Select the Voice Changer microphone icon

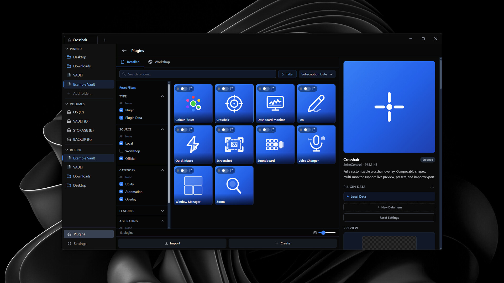click(x=316, y=144)
